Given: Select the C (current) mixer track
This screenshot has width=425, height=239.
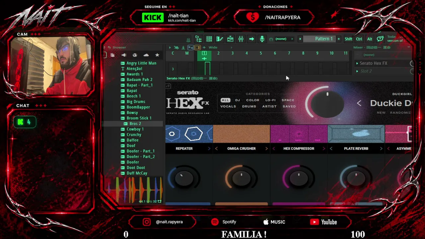Looking at the screenshot, I should 173,53.
